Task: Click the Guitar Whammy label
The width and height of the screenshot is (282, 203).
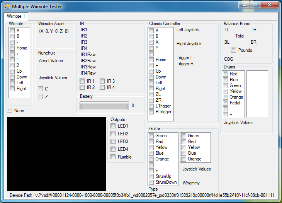Action: point(191,183)
